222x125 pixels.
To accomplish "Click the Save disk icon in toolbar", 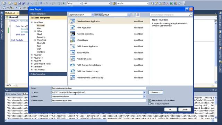I will pos(19,3).
